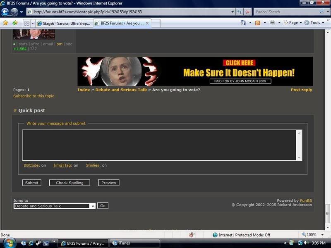This screenshot has height=248, width=331.
Task: Expand the tab list dropdown arrow
Action: click(33, 23)
